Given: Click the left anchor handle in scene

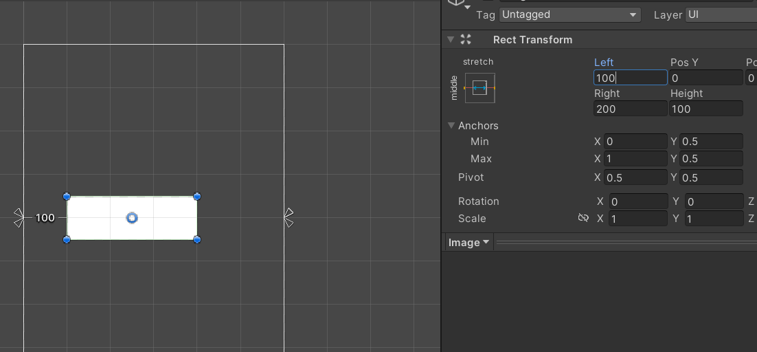Looking at the screenshot, I should pyautogui.click(x=19, y=218).
